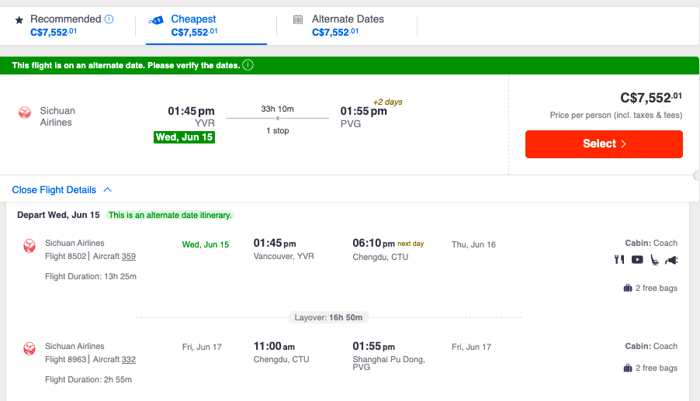
Task: Click the 'next day' note by 06:10 pm
Action: coord(411,244)
